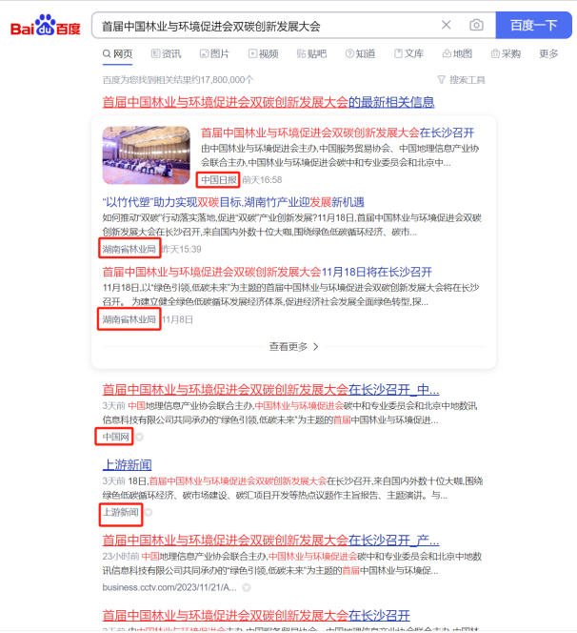Open the 文库 tab
Viewport: 577px width, 633px height.
coord(408,53)
